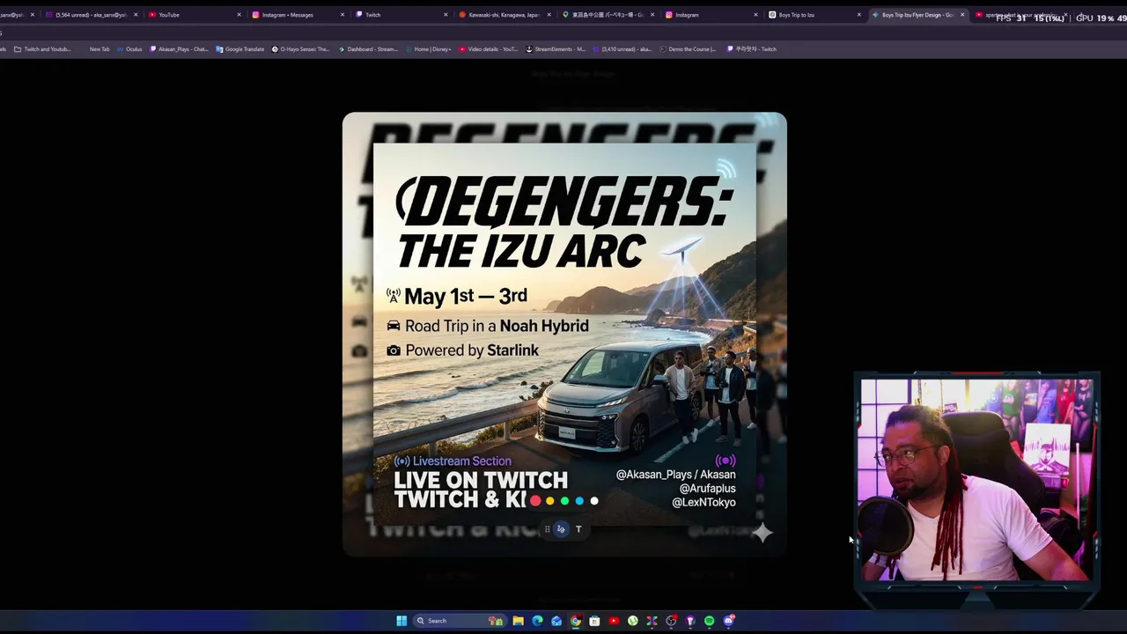Open the Demo the Course bookmark
This screenshot has width=1127, height=634.
pyautogui.click(x=689, y=49)
